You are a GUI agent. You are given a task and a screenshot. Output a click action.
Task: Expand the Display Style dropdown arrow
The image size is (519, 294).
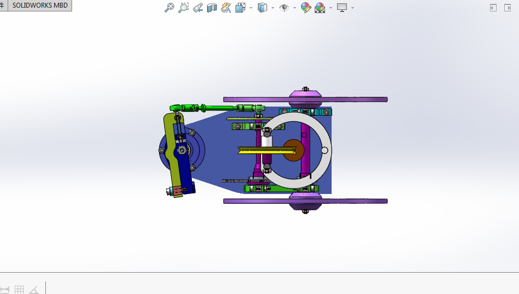coord(273,8)
